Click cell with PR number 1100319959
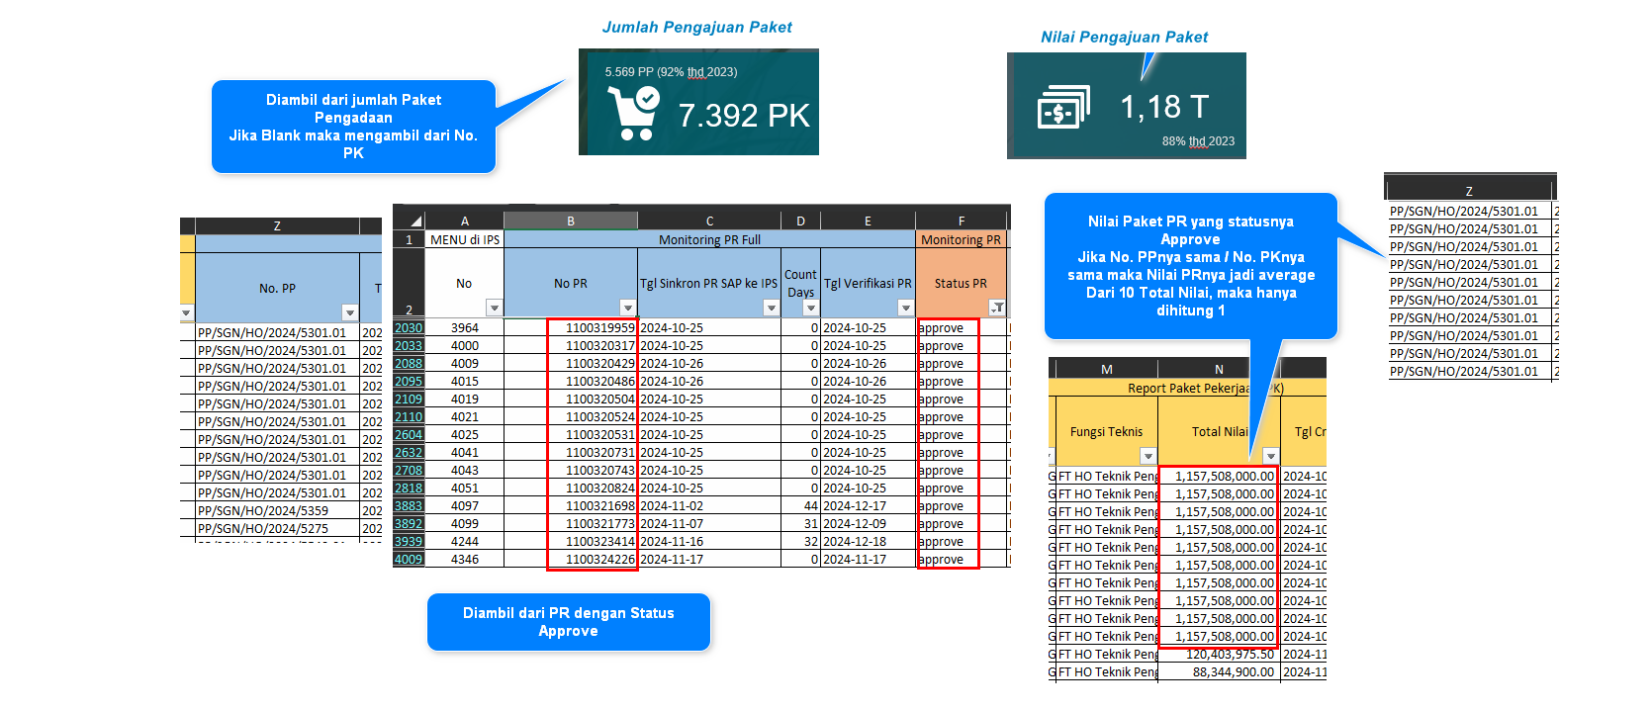The image size is (1652, 711). [x=594, y=327]
